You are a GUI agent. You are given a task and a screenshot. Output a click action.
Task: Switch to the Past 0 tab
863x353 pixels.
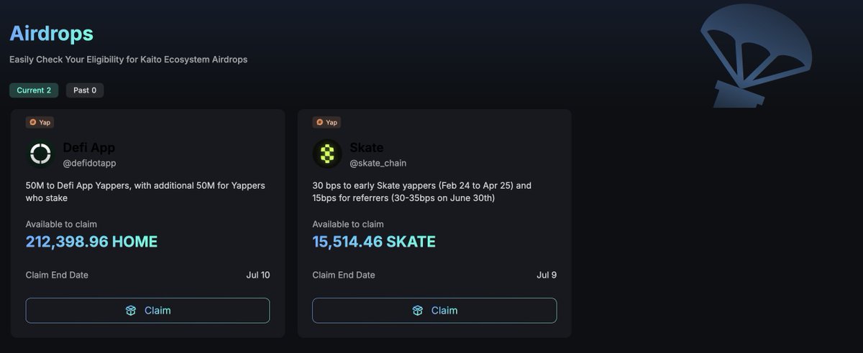tap(85, 90)
